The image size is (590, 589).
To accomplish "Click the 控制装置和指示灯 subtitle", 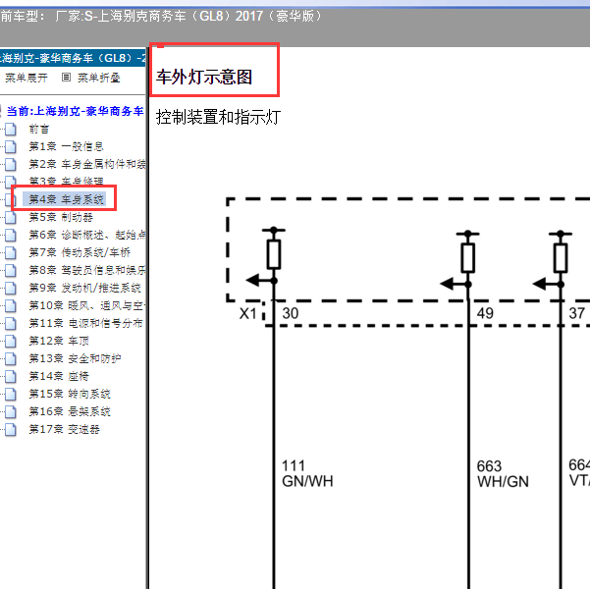I will coord(218,117).
